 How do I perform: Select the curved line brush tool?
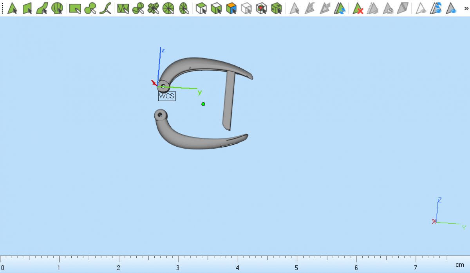click(105, 8)
